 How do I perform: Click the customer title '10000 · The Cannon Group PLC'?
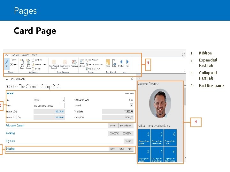pyautogui.click(x=32, y=86)
